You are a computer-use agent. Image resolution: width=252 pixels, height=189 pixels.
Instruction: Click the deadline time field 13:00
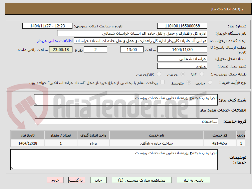click(x=132, y=49)
